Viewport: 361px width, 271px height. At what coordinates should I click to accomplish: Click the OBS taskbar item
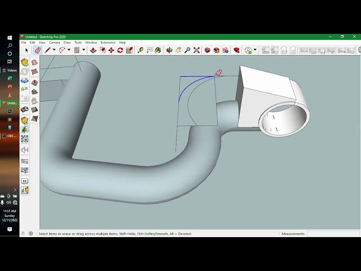coord(10,136)
